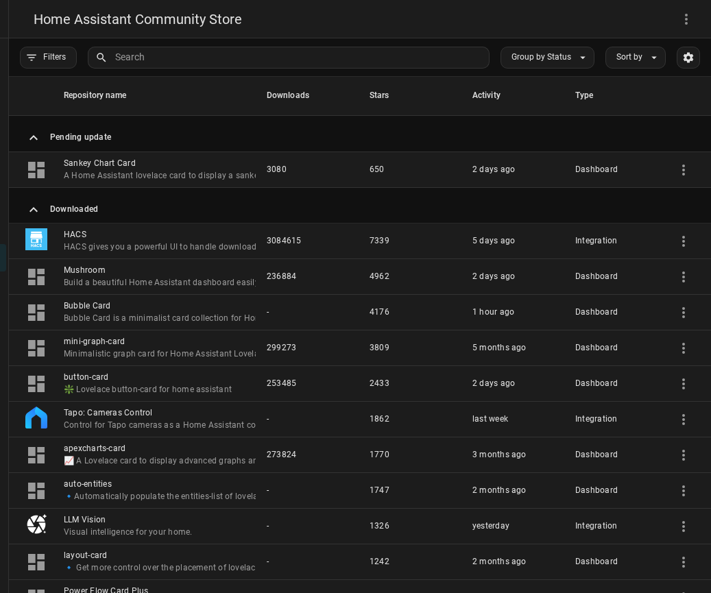Screen dimensions: 711x593
Task: Open the three-dot menu for HACS row
Action: (684, 241)
